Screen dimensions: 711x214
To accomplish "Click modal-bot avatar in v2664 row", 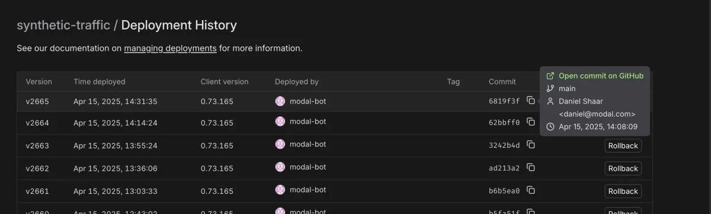I will [280, 121].
